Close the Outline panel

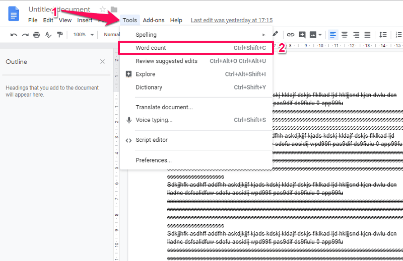coord(103,61)
